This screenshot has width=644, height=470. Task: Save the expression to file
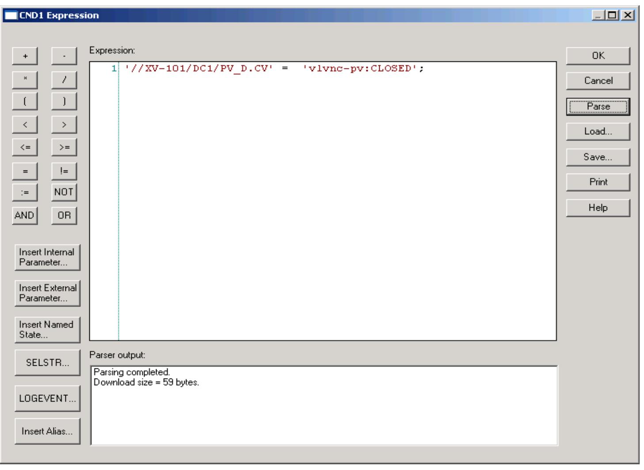pos(598,157)
